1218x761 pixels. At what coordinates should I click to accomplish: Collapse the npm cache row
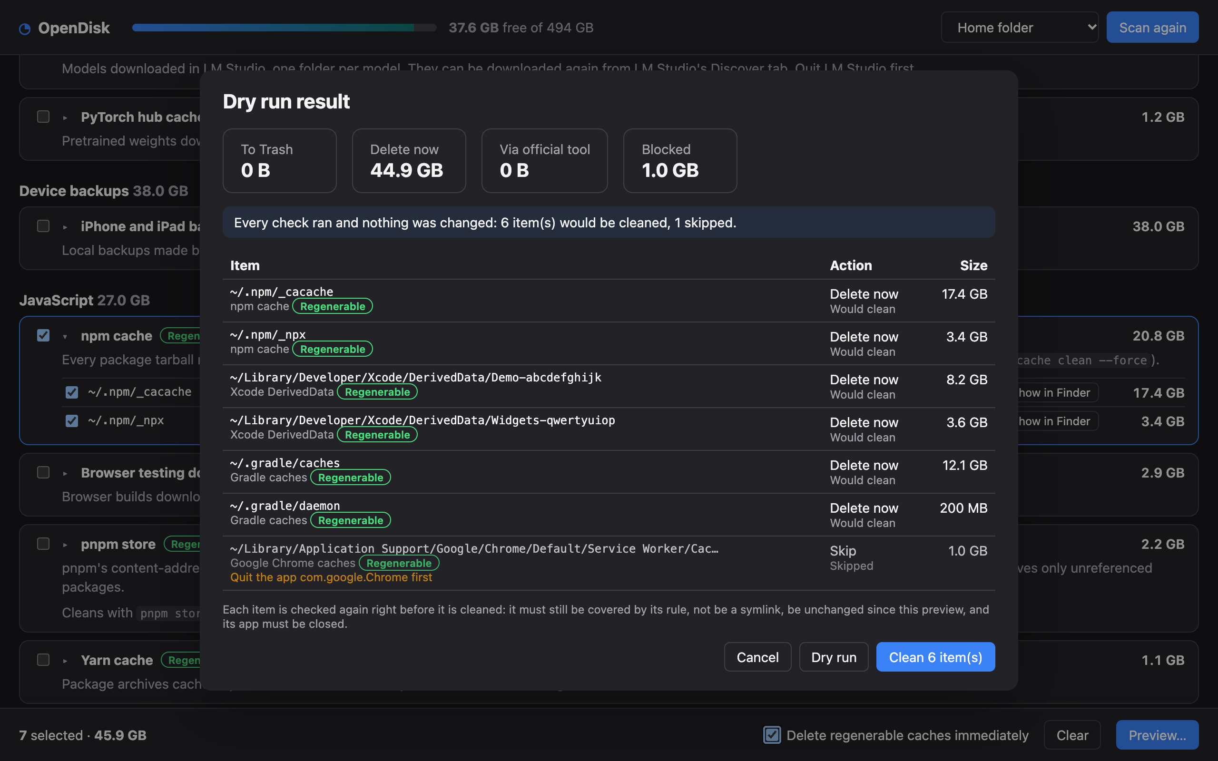pyautogui.click(x=65, y=336)
